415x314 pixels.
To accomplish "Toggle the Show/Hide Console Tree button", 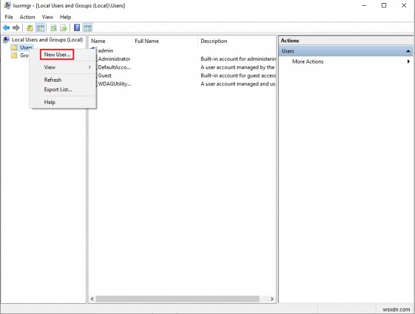I will (39, 27).
